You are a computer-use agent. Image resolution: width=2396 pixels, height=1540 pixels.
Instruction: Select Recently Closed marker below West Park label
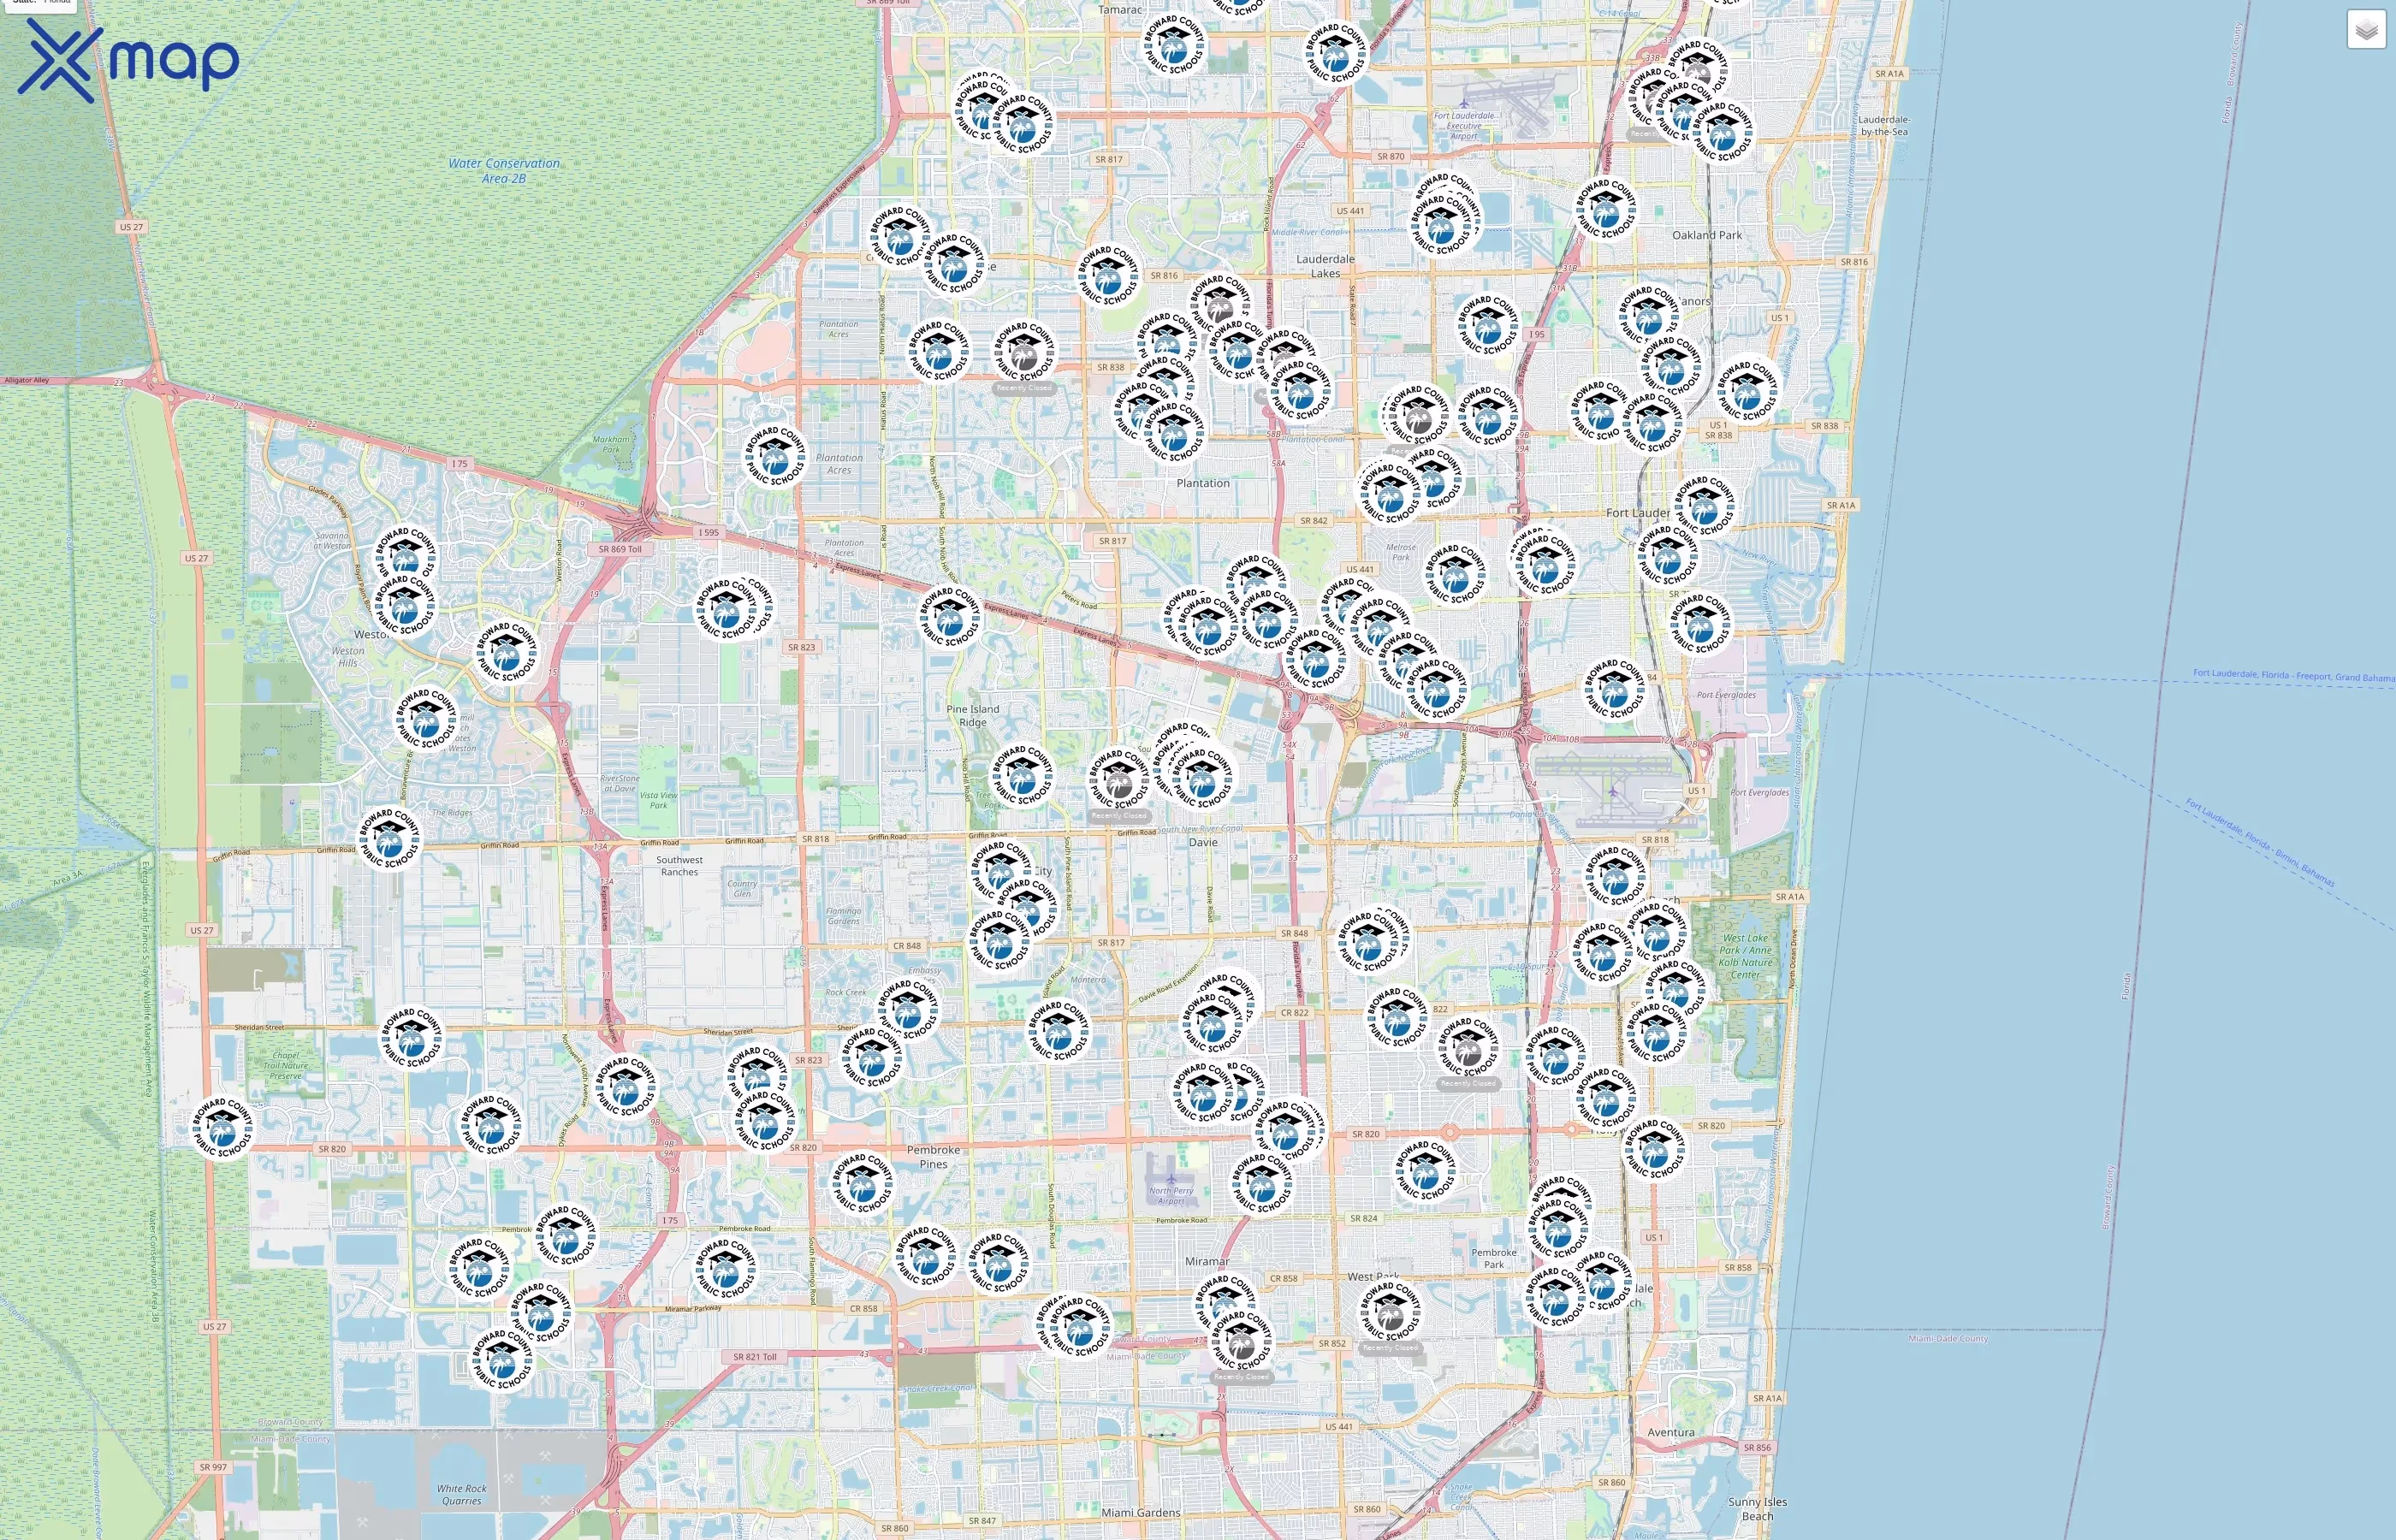pos(1391,1312)
